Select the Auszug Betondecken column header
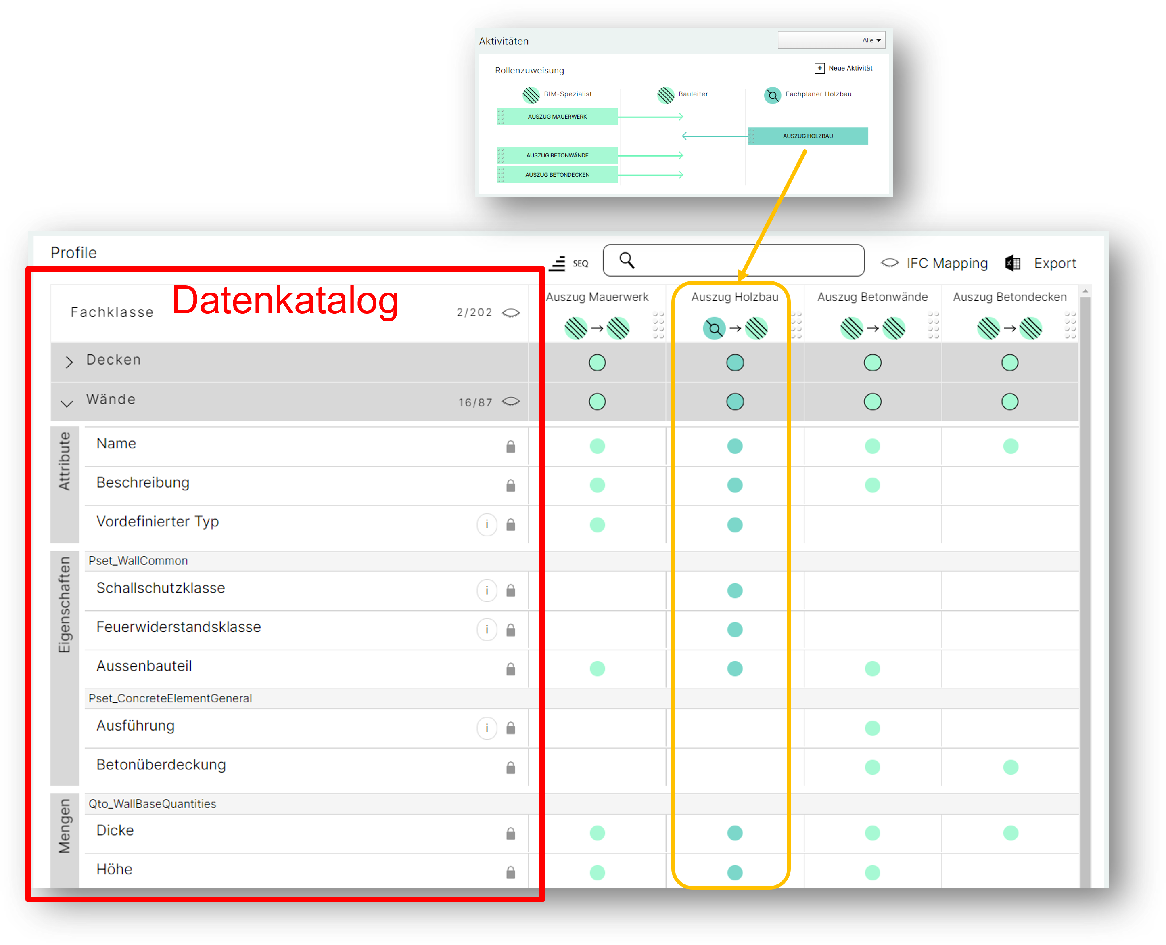This screenshot has height=945, width=1166. point(1009,297)
